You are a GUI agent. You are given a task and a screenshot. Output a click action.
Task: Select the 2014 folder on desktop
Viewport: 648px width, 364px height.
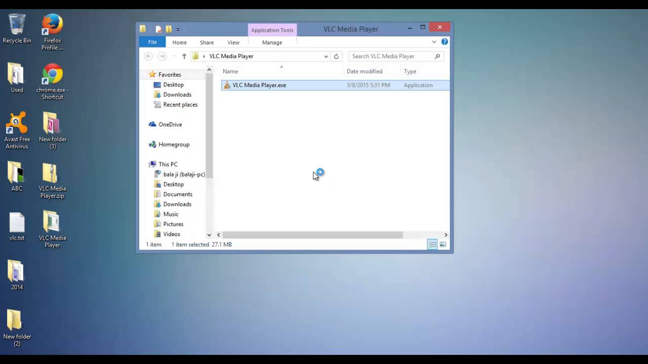click(17, 276)
